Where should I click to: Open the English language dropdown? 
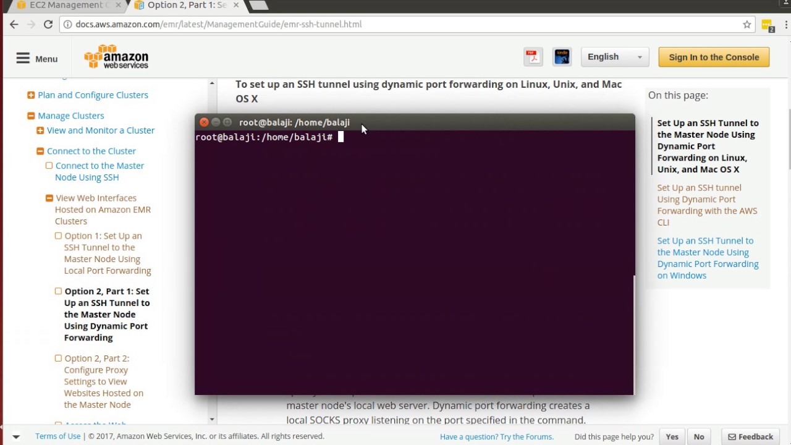click(x=615, y=57)
